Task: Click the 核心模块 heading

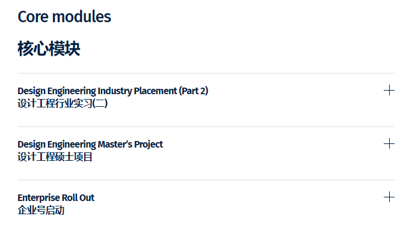Action: [49, 49]
